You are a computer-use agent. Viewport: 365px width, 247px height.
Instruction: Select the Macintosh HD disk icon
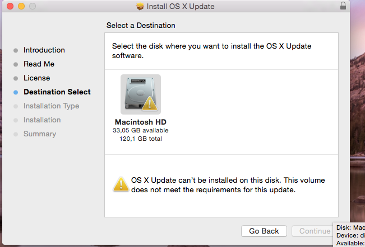tap(141, 94)
